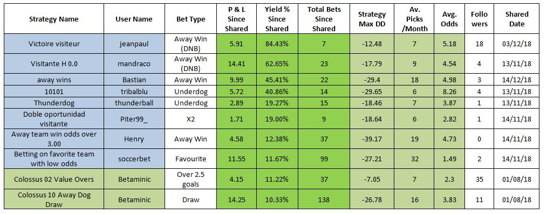Click the Colossus 02 Value Overs row

273,179
